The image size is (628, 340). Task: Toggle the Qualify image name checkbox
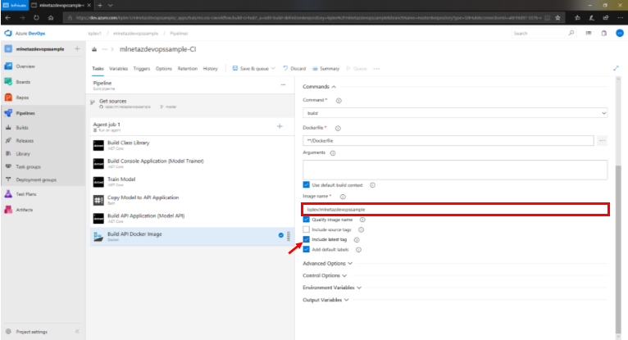click(307, 220)
